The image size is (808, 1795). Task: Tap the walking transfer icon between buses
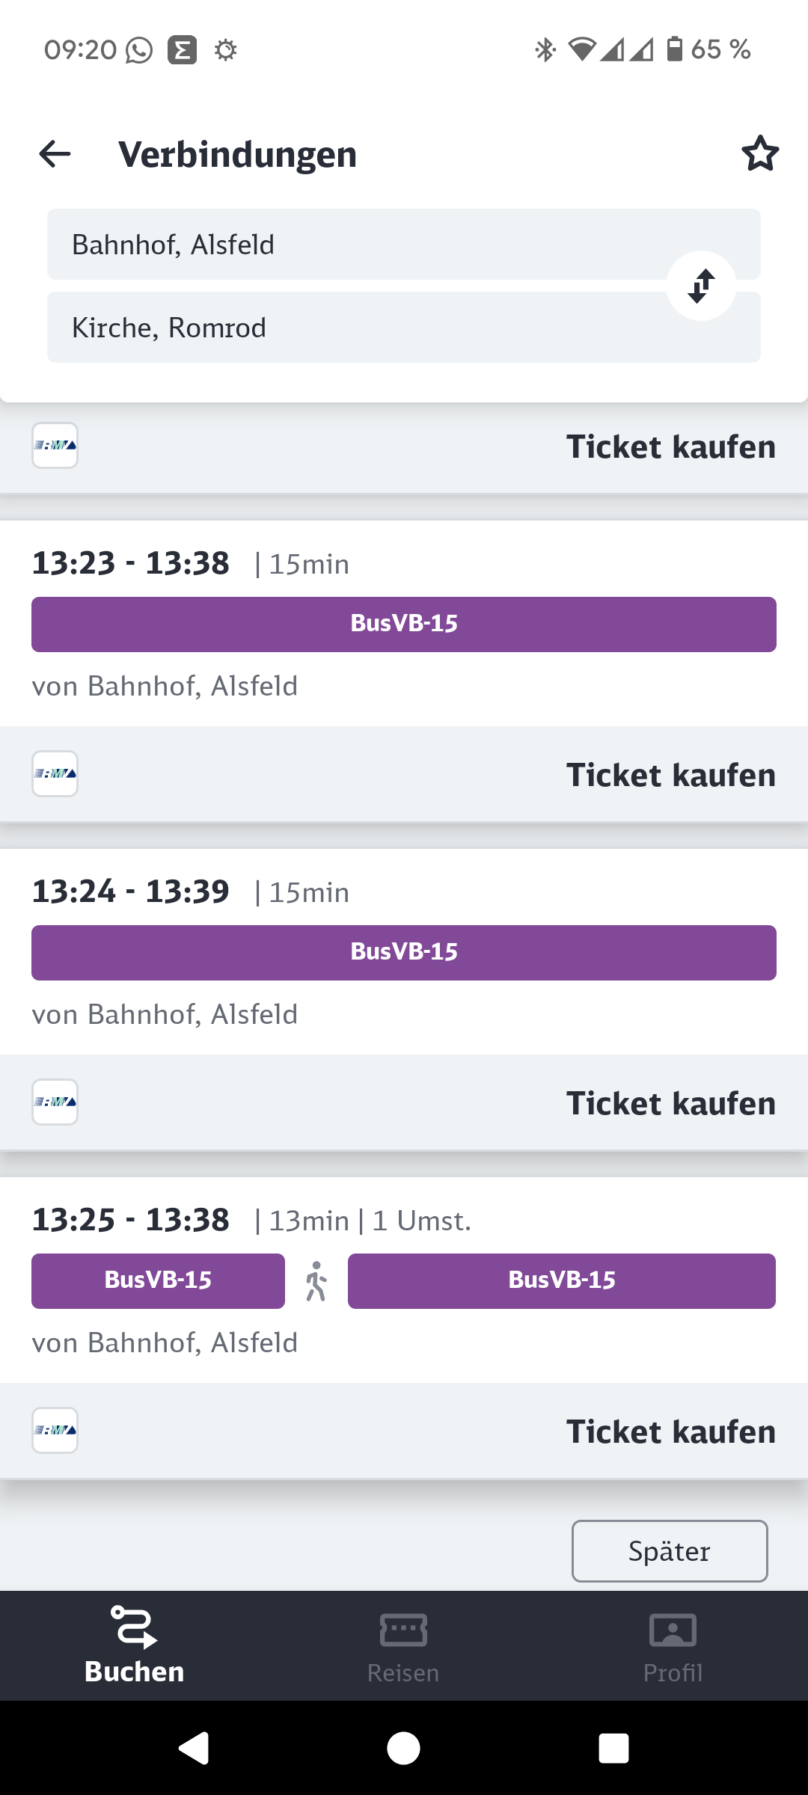point(316,1281)
